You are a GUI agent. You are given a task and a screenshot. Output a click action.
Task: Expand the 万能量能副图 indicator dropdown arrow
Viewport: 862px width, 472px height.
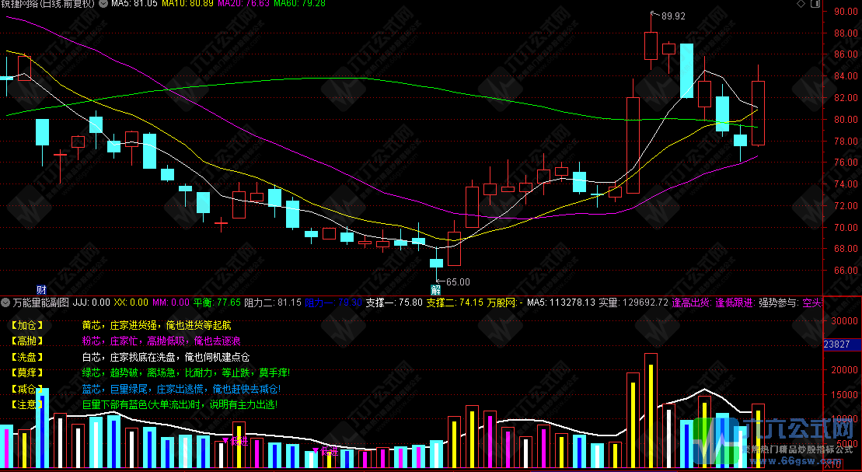(5, 302)
